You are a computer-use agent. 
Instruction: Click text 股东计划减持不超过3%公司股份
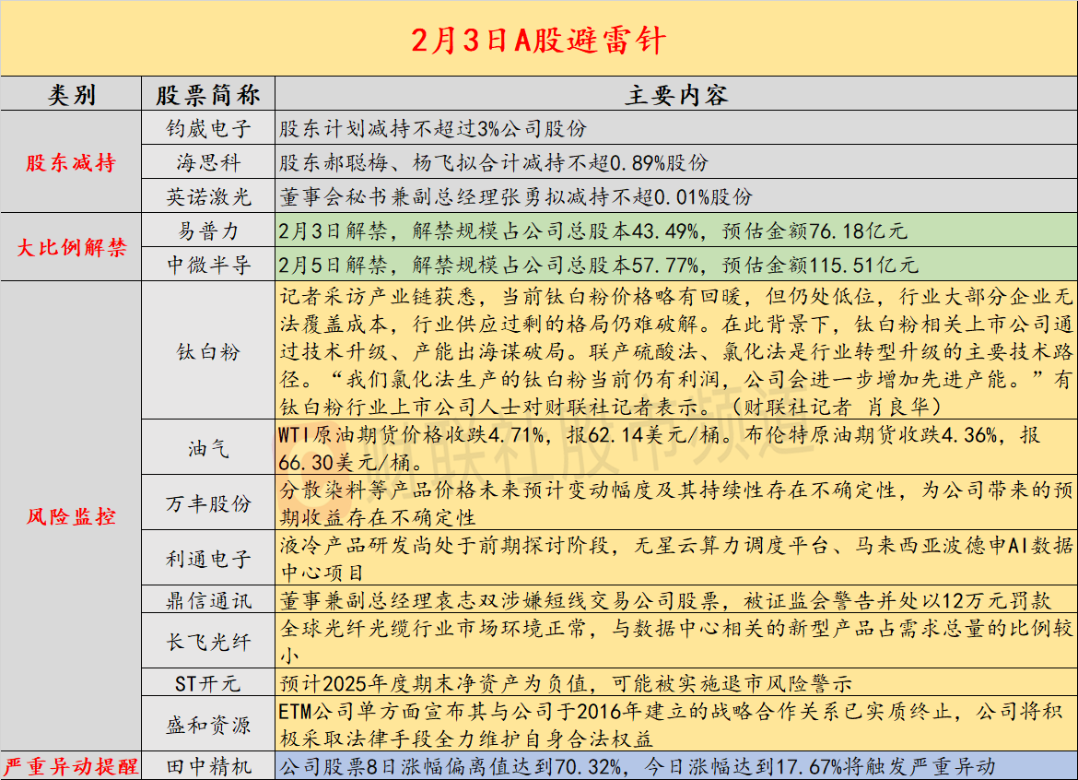(x=433, y=129)
